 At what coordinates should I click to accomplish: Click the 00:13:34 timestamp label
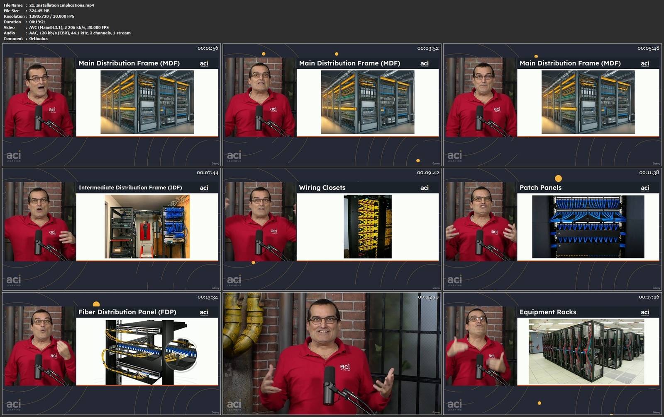pos(207,297)
